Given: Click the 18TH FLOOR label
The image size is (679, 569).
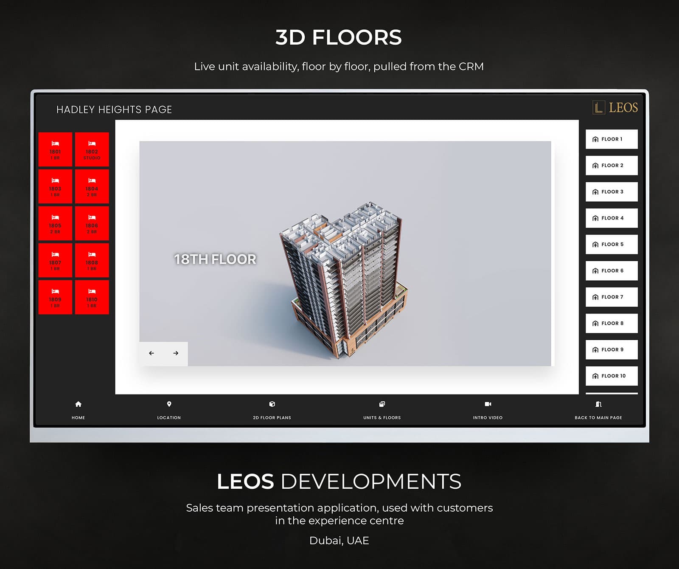Looking at the screenshot, I should tap(215, 259).
